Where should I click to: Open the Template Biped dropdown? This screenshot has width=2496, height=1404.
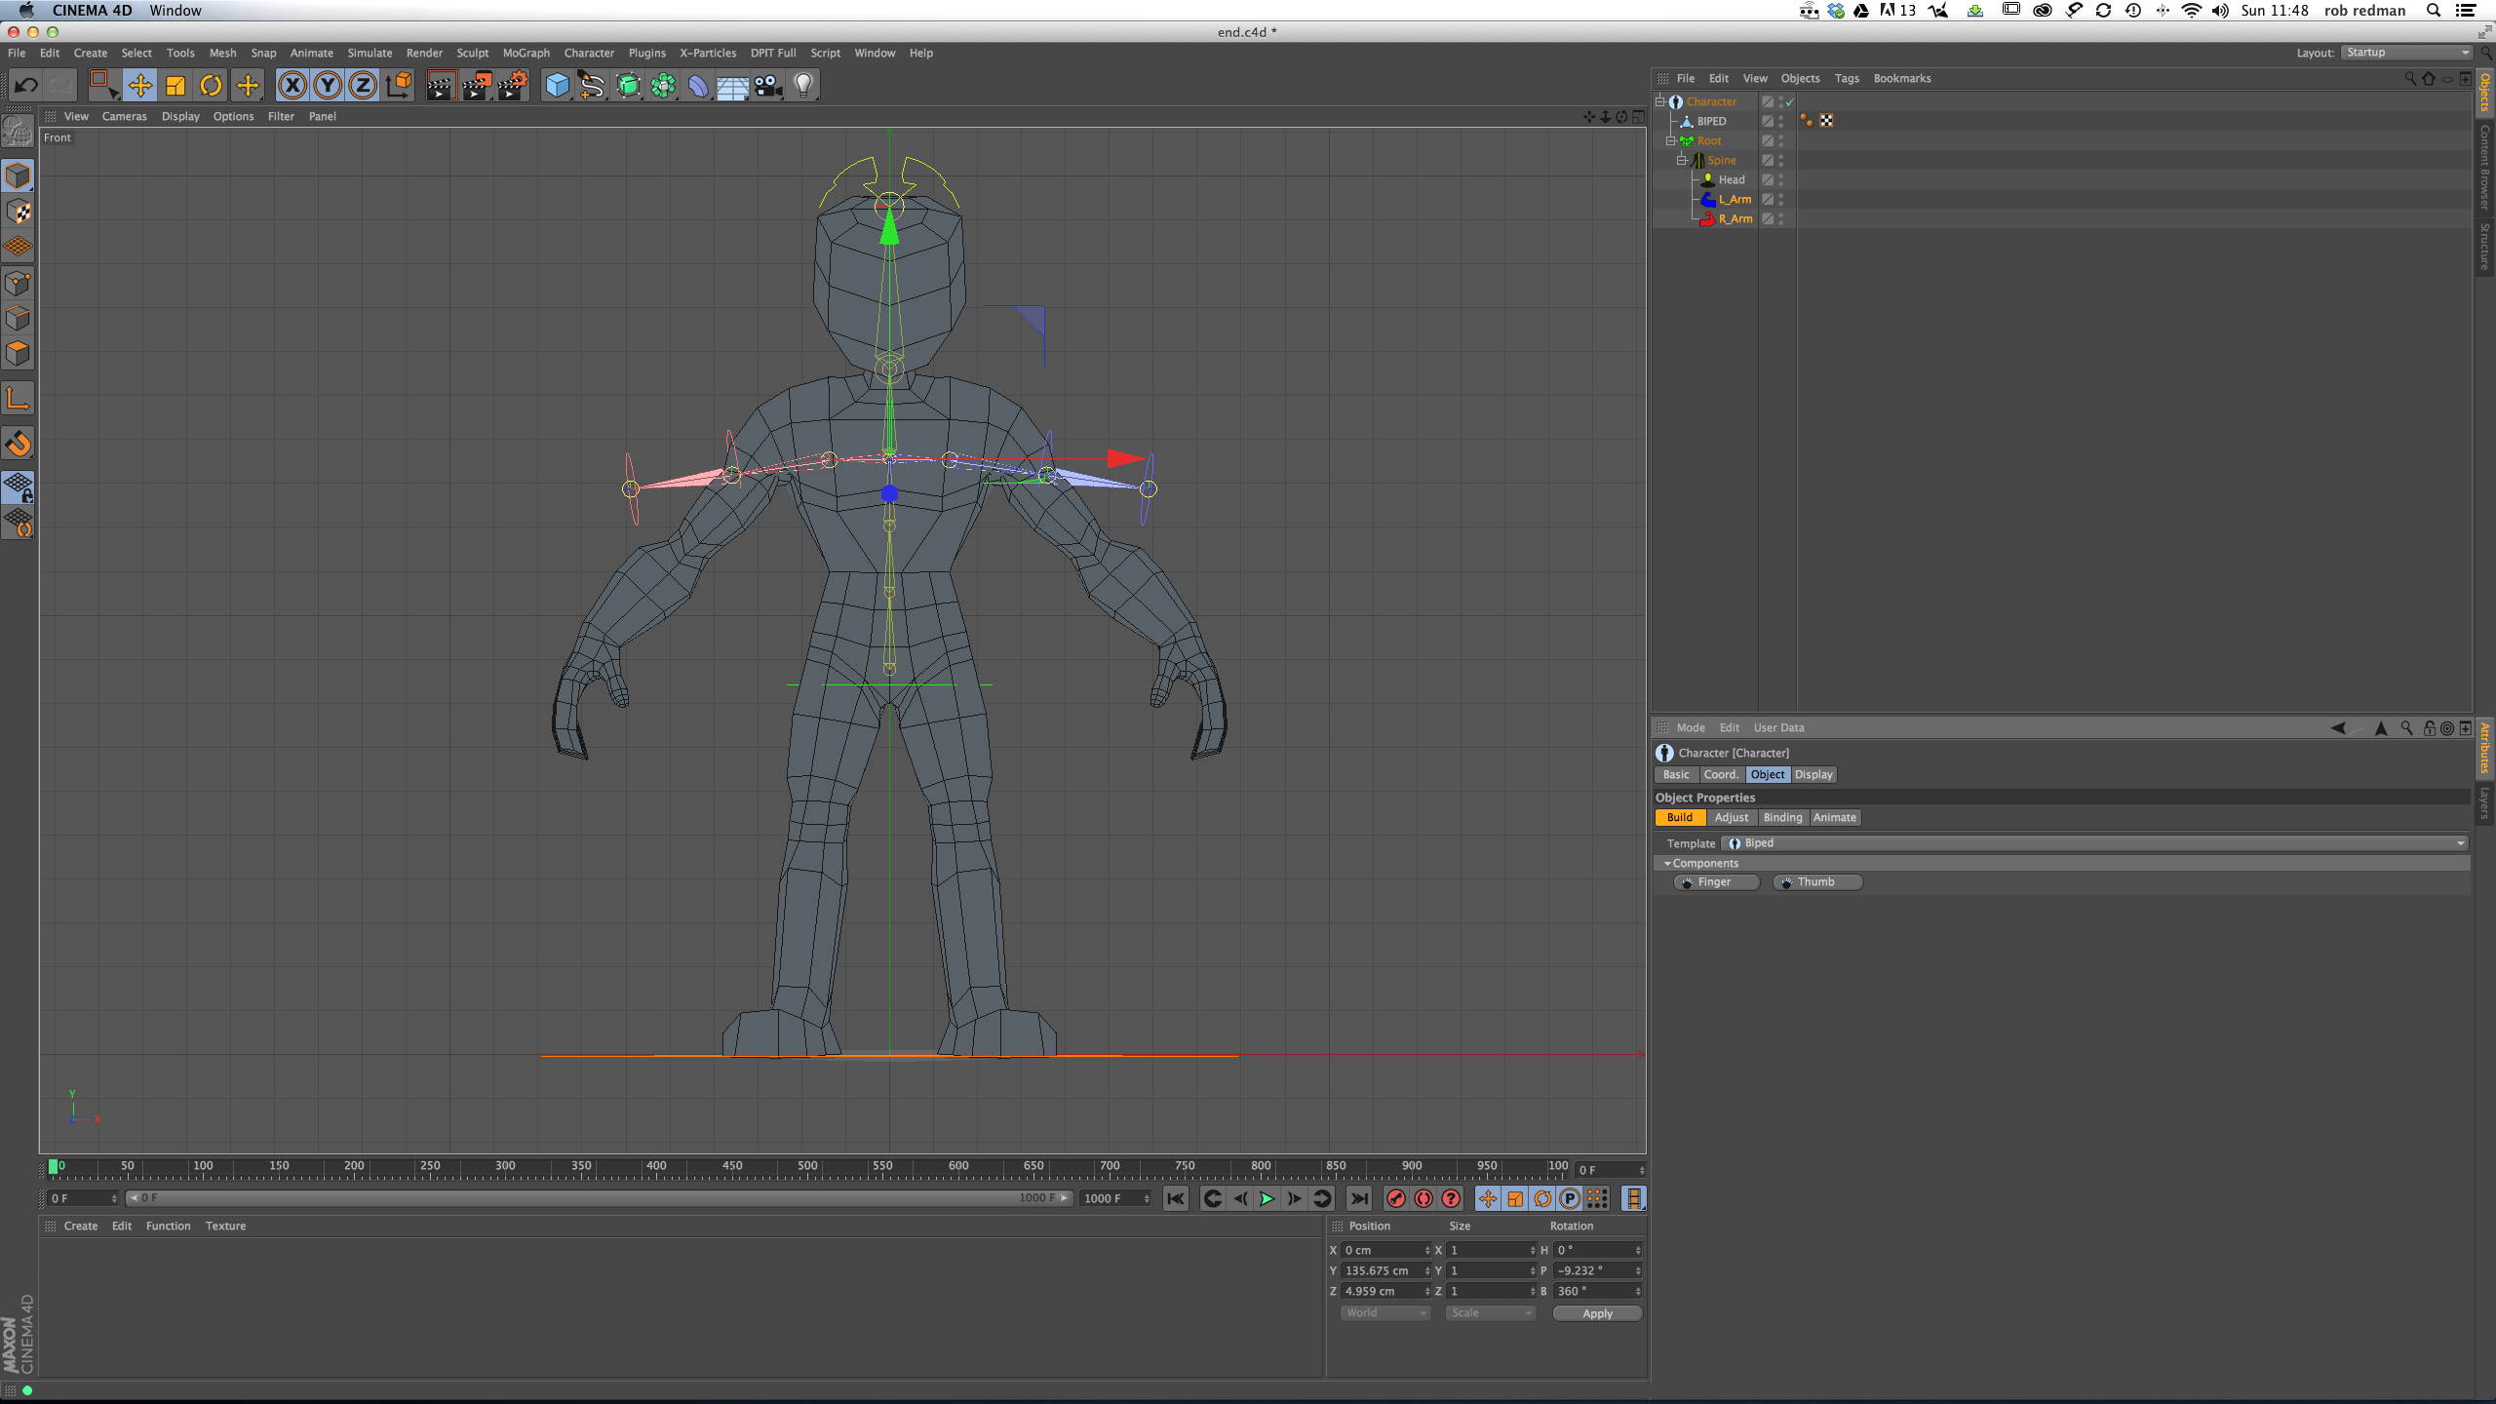coord(2095,843)
